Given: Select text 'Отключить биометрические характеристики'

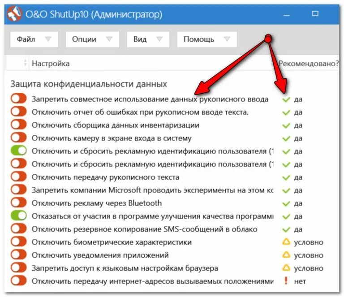Looking at the screenshot, I should coord(112,242).
